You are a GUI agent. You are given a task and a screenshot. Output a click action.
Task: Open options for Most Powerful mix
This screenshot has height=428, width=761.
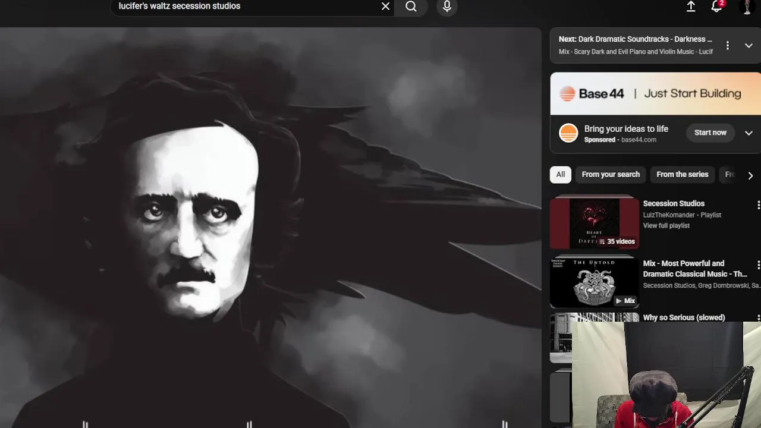tap(758, 265)
